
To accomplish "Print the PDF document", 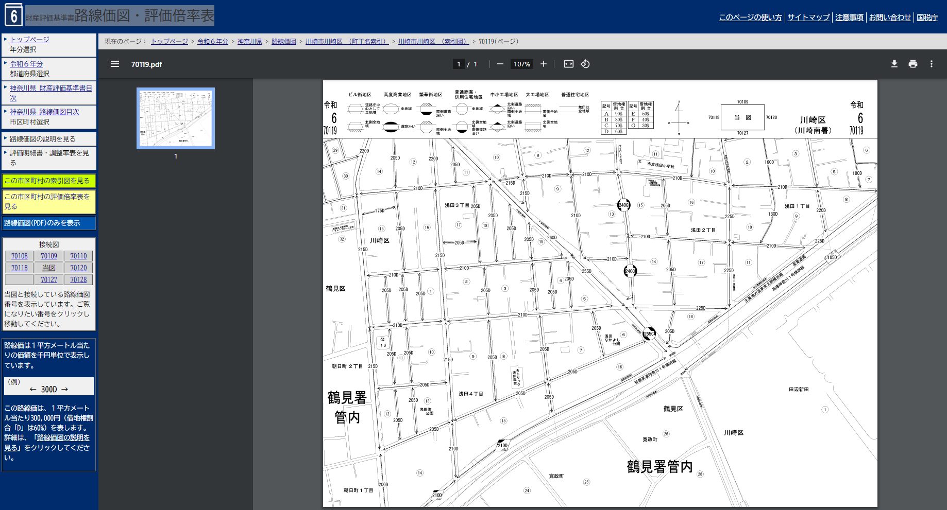I will coord(912,64).
